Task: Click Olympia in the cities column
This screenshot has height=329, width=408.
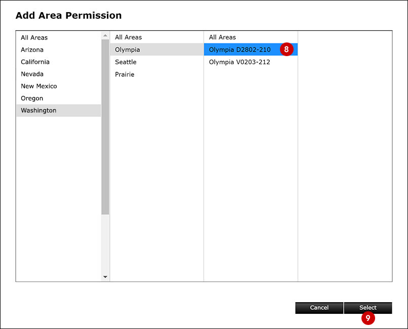Action: click(x=128, y=50)
